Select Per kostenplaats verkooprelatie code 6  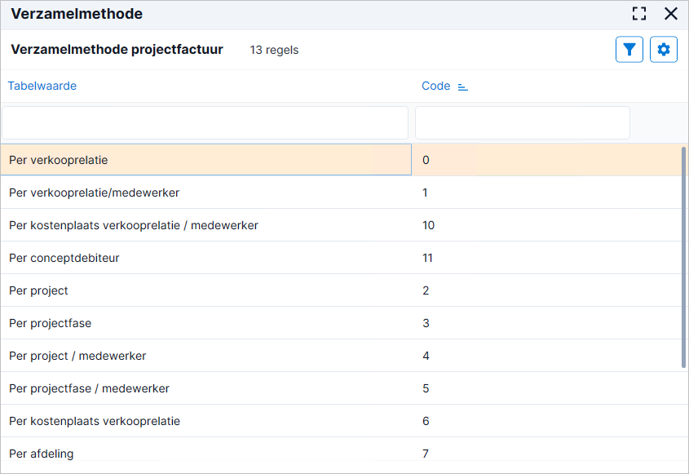(x=341, y=421)
